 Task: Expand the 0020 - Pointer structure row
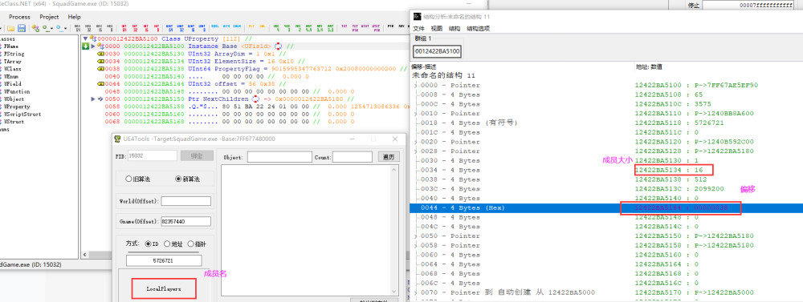[416, 142]
